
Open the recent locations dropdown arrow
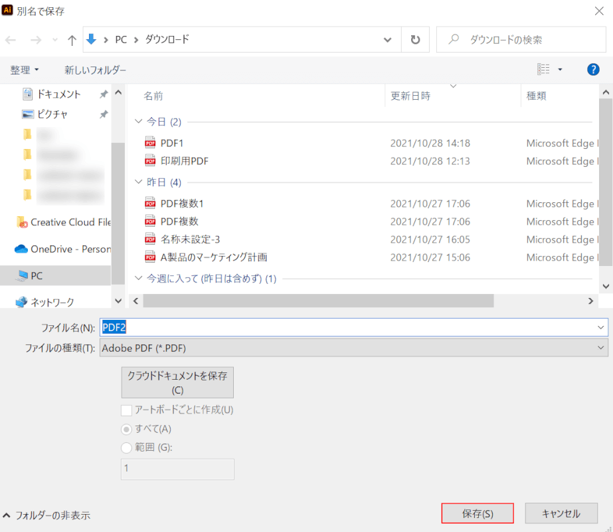(55, 40)
